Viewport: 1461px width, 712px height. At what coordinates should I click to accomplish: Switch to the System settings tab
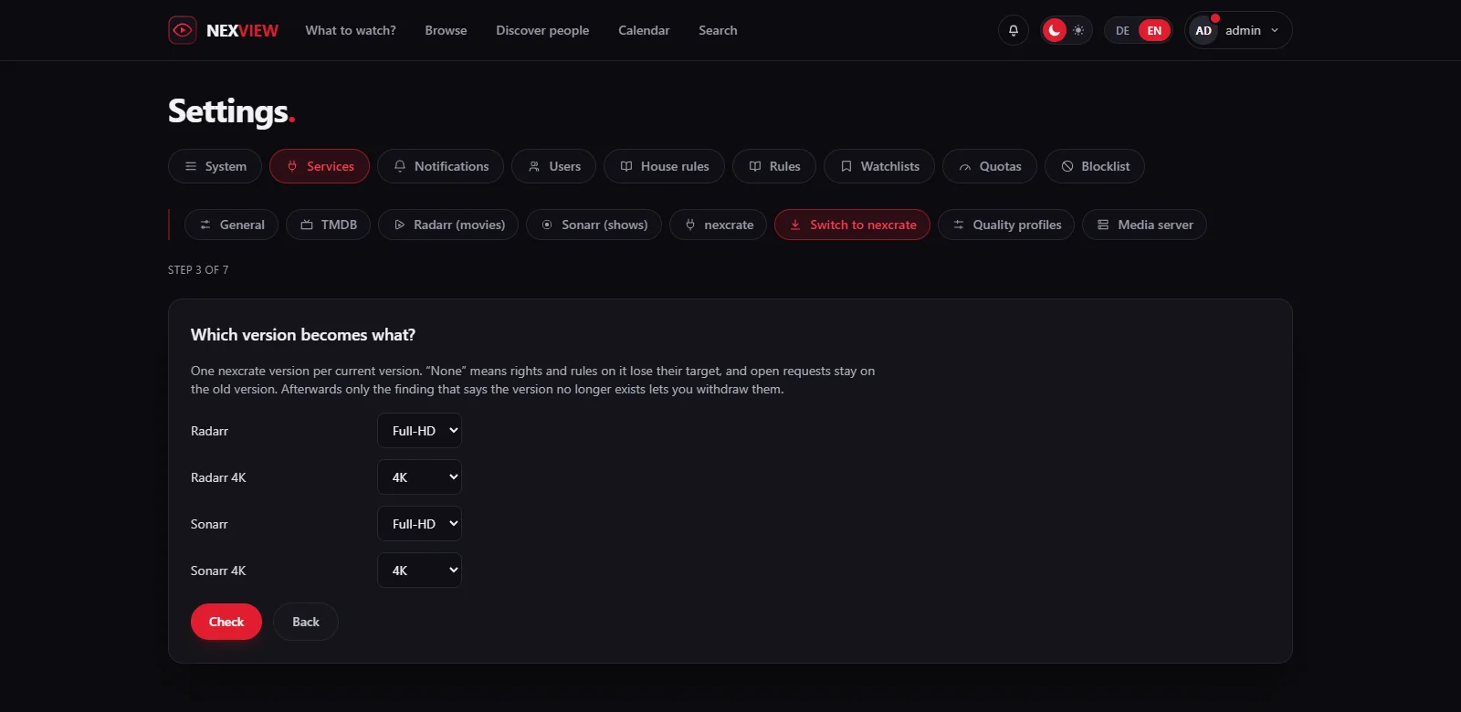(x=215, y=166)
